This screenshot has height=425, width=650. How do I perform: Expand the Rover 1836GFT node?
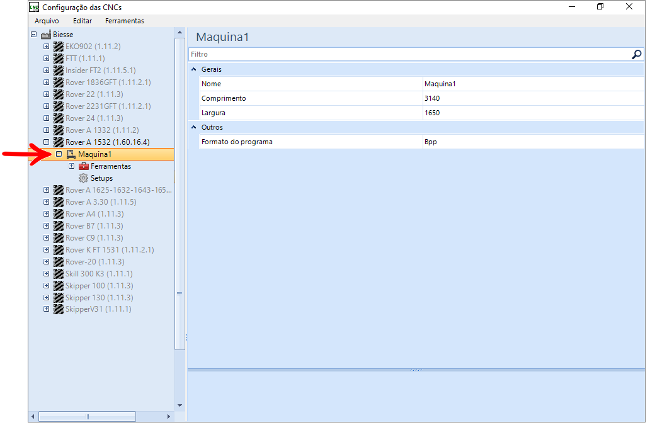tap(47, 82)
